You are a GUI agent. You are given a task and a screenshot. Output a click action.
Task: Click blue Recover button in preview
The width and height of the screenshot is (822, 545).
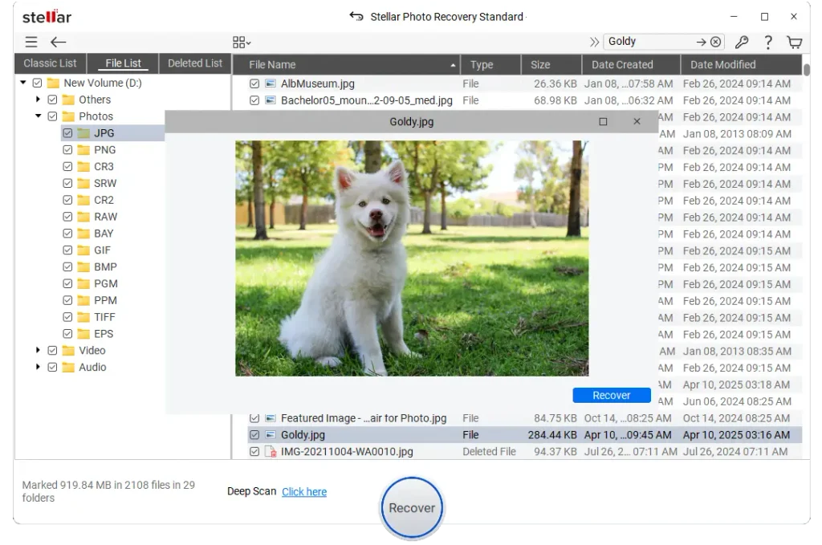point(611,395)
